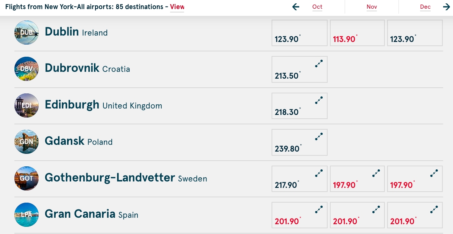Click the Gdansk GDN round icon
Screen dimensions: 453x234
click(27, 142)
